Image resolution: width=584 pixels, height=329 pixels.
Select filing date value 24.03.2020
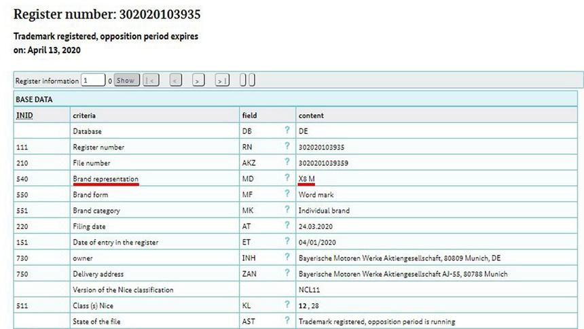click(x=316, y=226)
